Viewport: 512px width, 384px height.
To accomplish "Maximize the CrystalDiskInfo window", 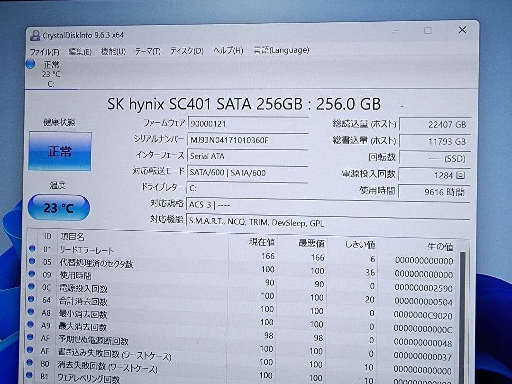I will [x=428, y=31].
